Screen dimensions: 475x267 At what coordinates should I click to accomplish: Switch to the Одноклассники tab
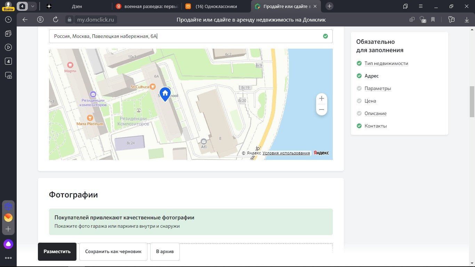[x=216, y=6]
